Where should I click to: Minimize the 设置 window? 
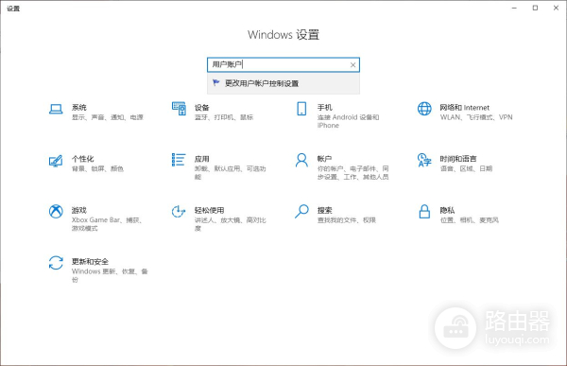click(514, 8)
